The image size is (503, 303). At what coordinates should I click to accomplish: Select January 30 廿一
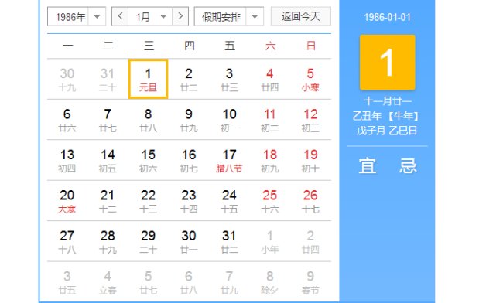tap(189, 241)
